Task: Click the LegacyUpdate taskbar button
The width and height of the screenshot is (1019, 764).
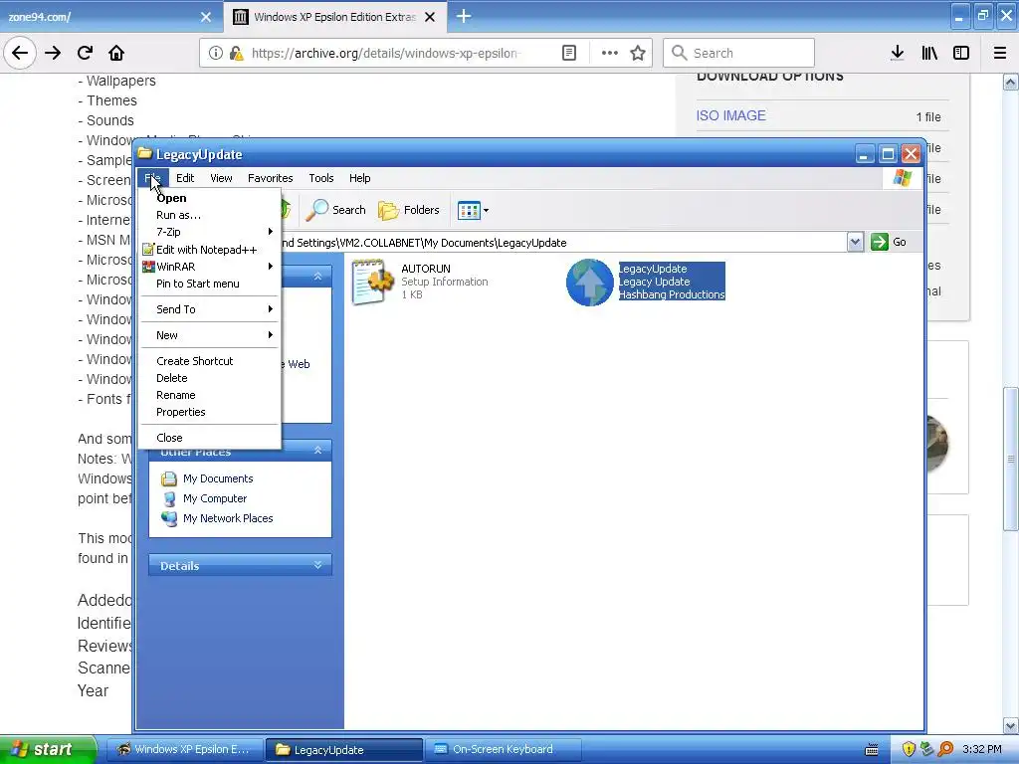Action: (343, 750)
